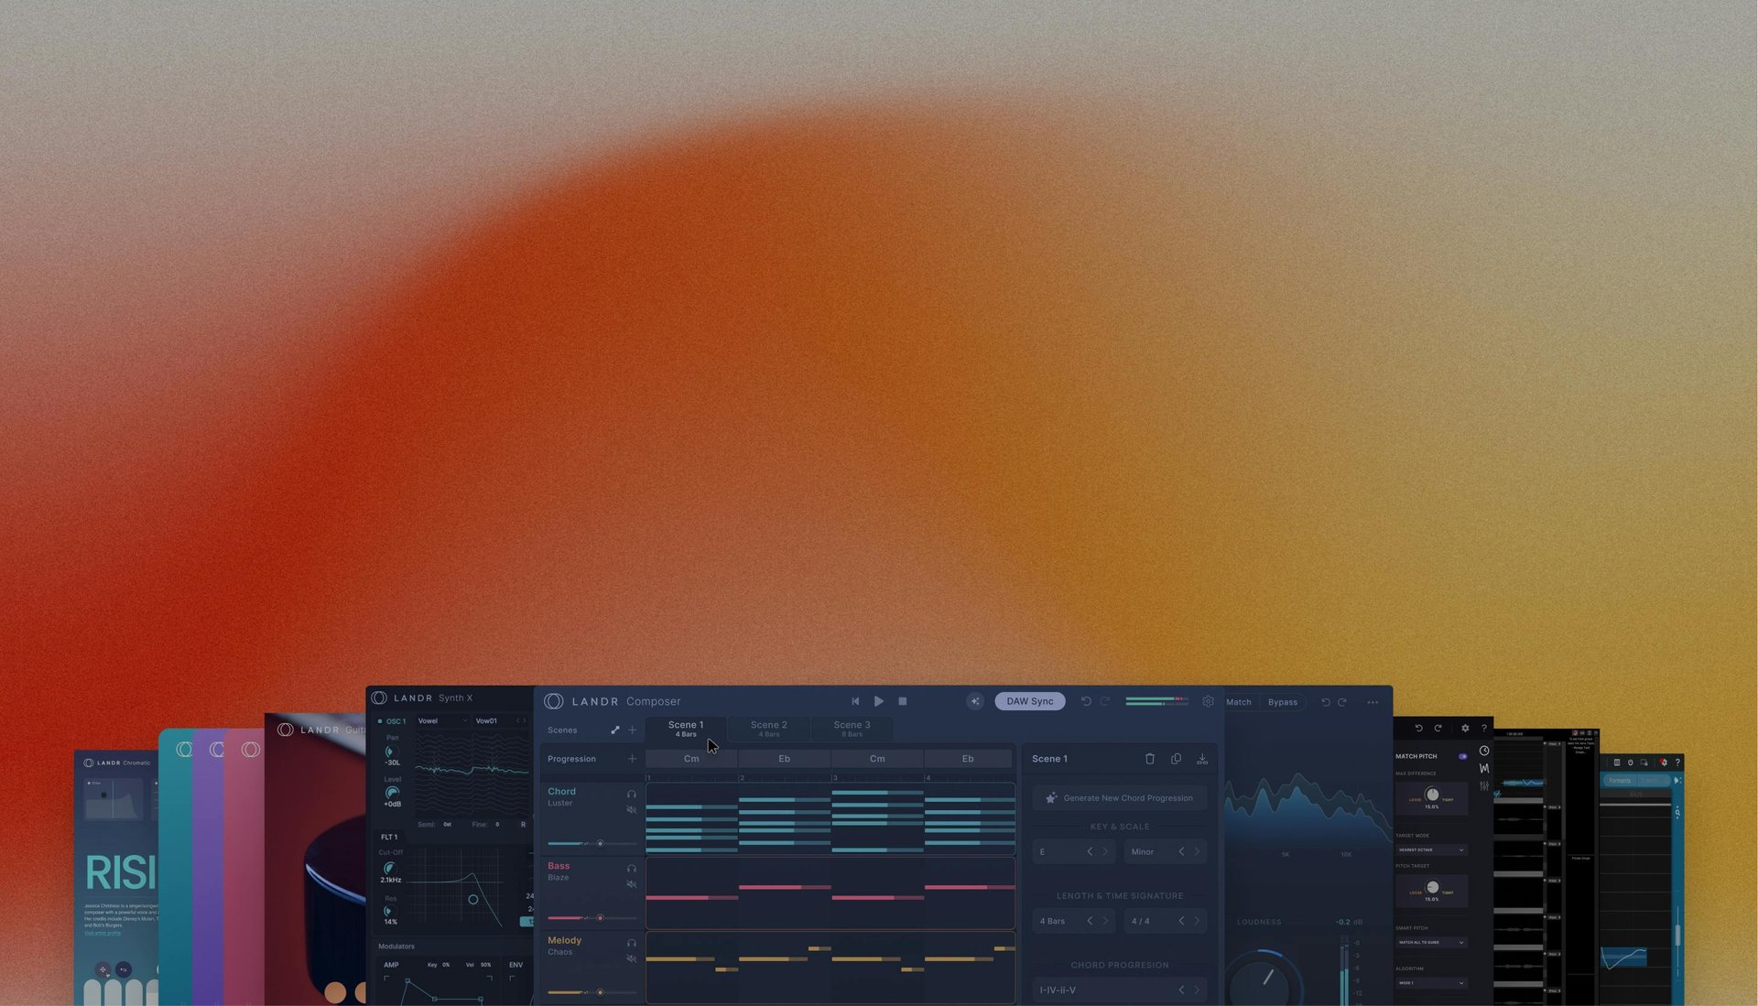Click the AI sparkle icon beside DAW Sync
This screenshot has height=1006, width=1758.
(x=974, y=701)
